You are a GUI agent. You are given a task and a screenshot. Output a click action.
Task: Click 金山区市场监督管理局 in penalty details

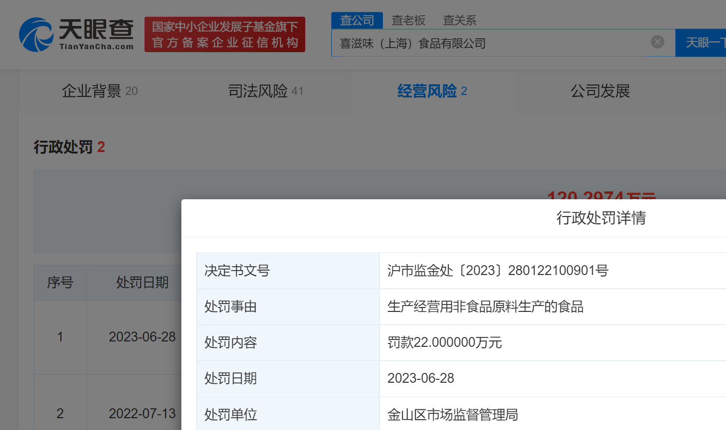click(452, 415)
